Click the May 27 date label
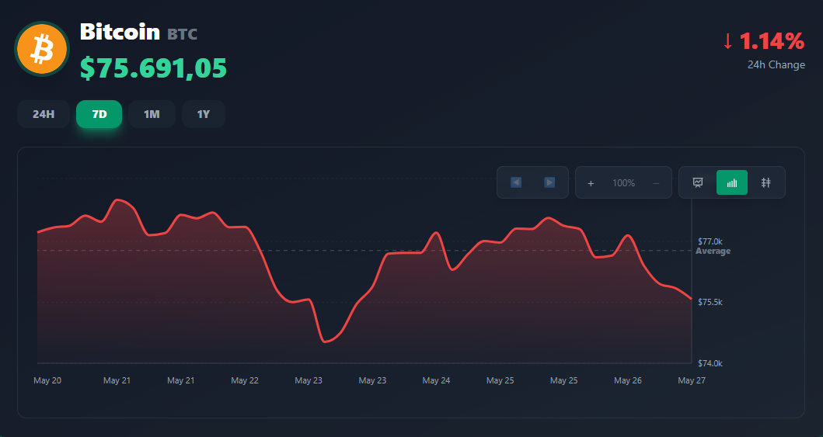The image size is (823, 437). (691, 380)
